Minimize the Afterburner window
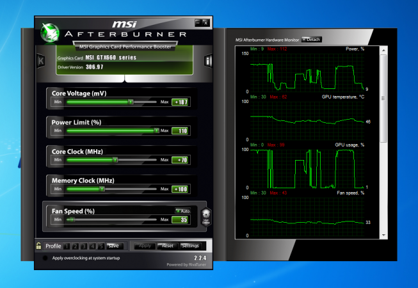 [198, 22]
